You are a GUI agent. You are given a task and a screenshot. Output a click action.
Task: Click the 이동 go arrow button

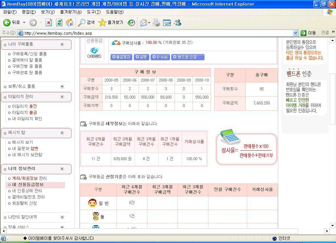tap(308, 33)
